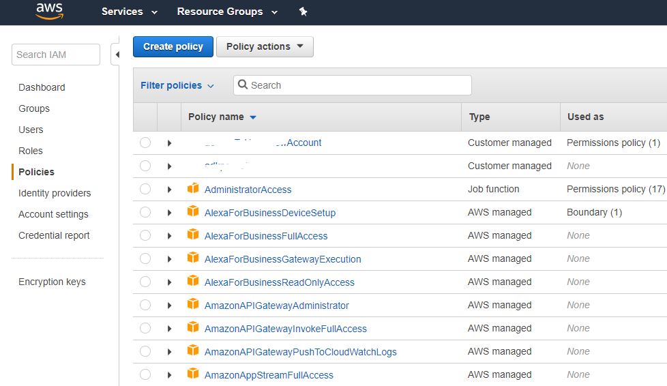Screen dimensions: 667x386
Task: Select the radio button for AmazonAPIGatewayInvokeFullAccess
Action: [x=145, y=328]
